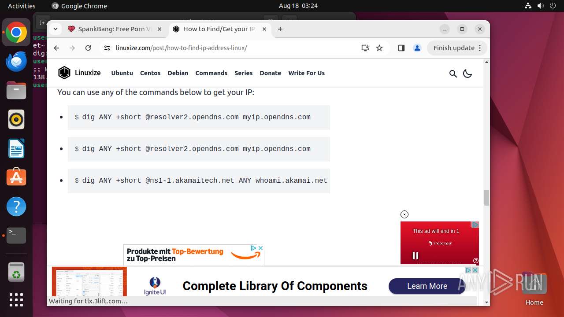Open Linuxize site search

coord(453,74)
